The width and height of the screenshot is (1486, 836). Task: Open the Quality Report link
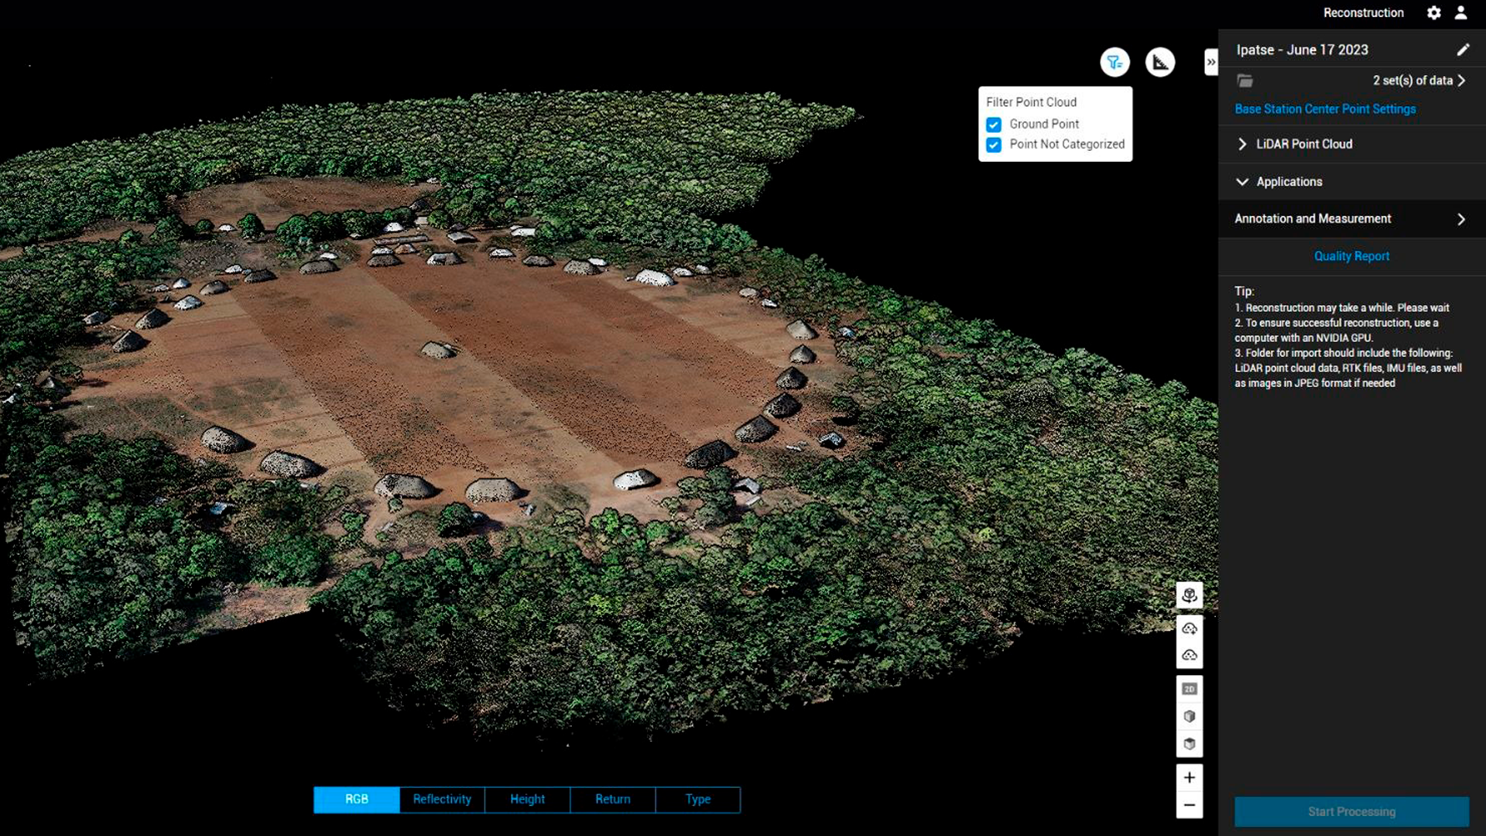(x=1351, y=256)
